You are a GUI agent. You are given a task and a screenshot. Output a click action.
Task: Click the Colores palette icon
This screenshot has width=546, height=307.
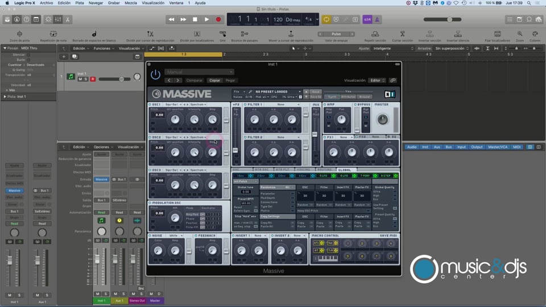[535, 34]
